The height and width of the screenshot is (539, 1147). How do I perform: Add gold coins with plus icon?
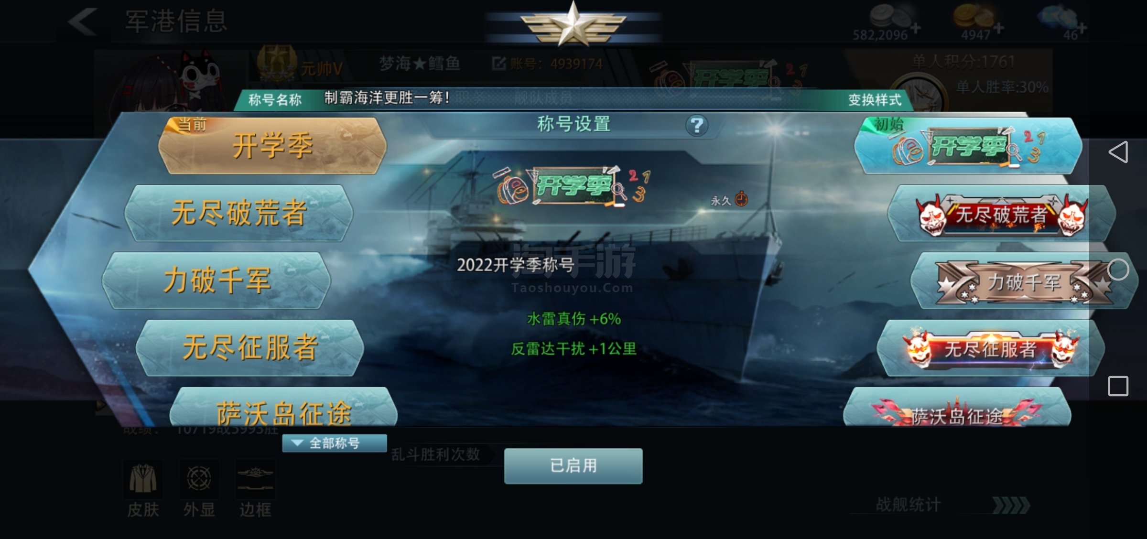[x=999, y=29]
